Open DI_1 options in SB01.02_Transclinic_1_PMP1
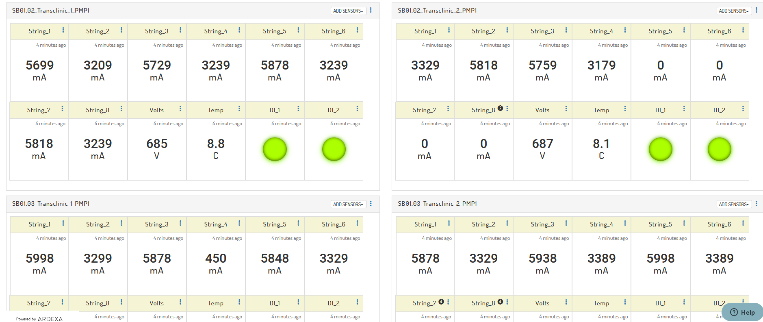The image size is (763, 322). (298, 109)
